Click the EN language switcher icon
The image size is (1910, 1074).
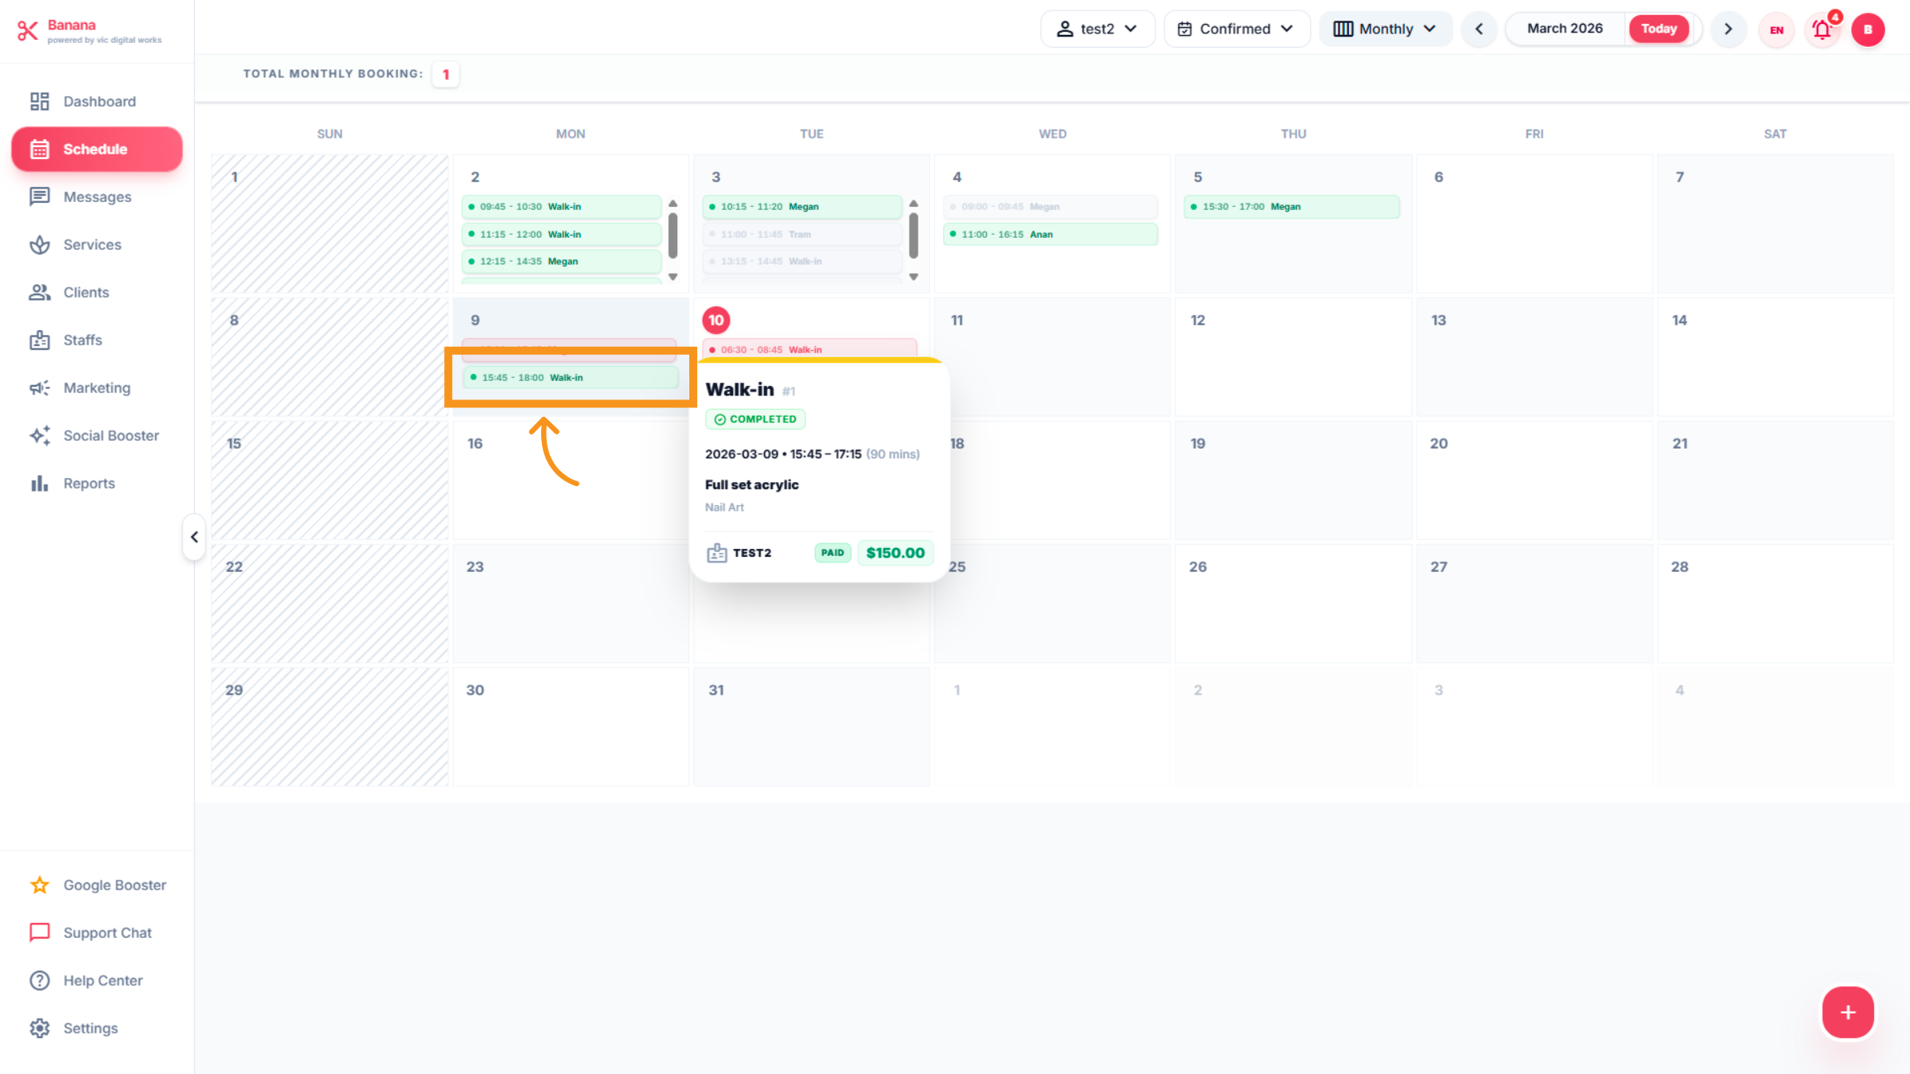(x=1776, y=30)
